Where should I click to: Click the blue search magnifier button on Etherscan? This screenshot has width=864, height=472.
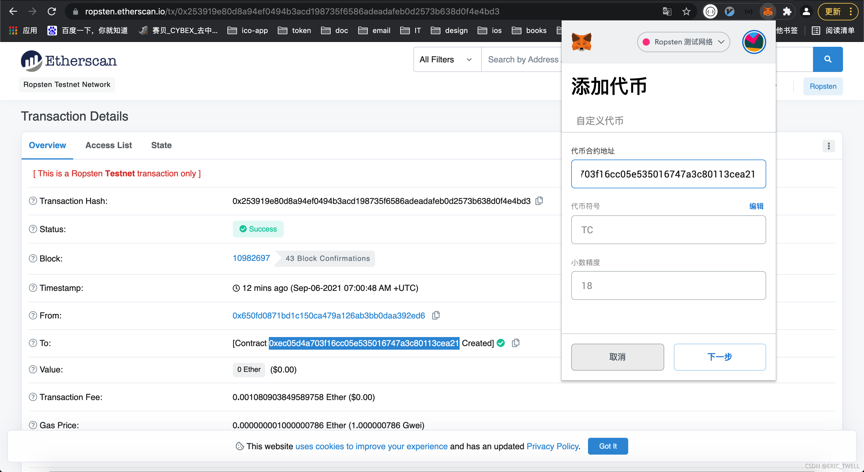(x=828, y=59)
